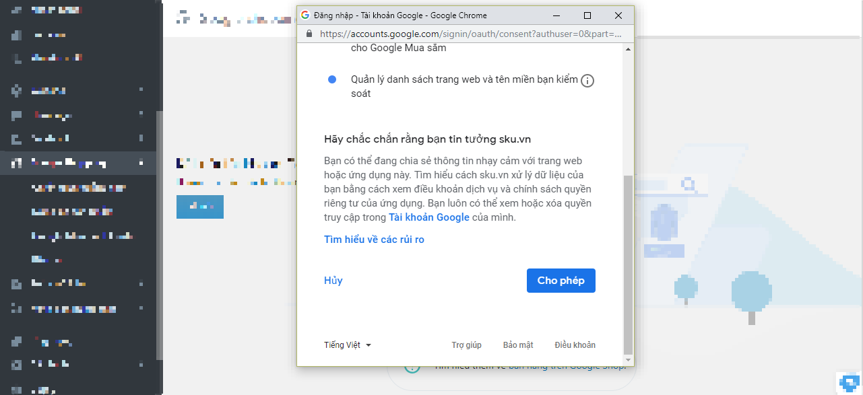This screenshot has width=863, height=395.
Task: Open Tìm hiểu về các rủi ro link
Action: 374,240
